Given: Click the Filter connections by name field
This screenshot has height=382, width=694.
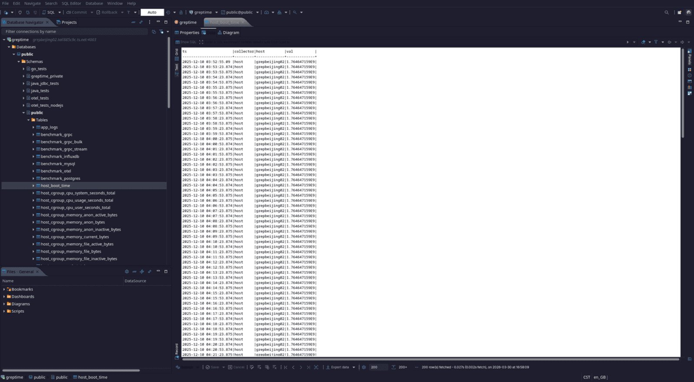Looking at the screenshot, I should point(75,31).
